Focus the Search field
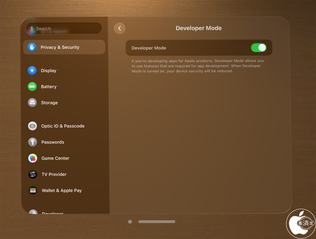Image resolution: width=316 pixels, height=239 pixels. (67, 29)
